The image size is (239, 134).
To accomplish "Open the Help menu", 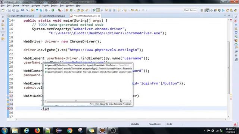I will [78, 6].
